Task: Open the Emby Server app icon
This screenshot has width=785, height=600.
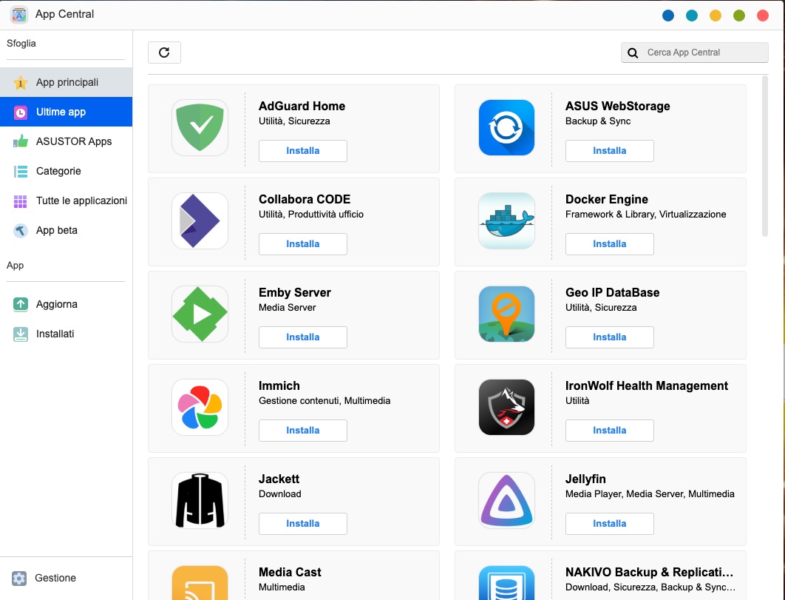Action: point(200,314)
